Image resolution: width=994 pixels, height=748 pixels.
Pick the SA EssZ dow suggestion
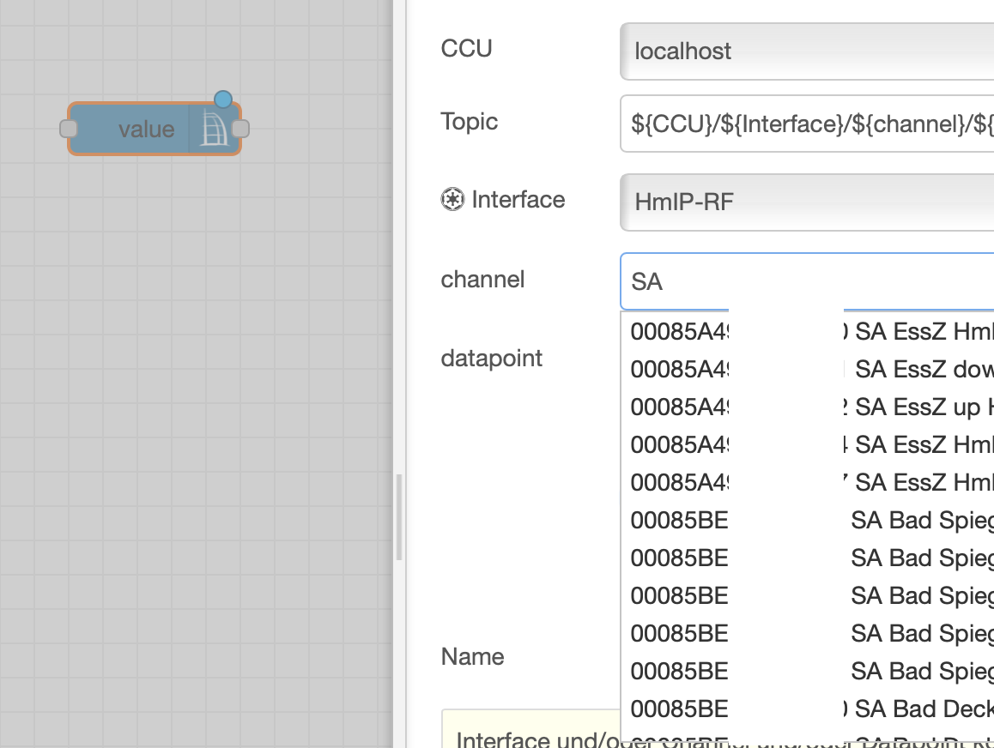pos(808,369)
